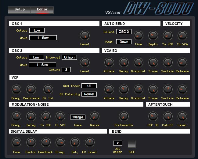The height and width of the screenshot is (159, 198).
Task: Open the OSC 1 Wave selector
Action: (43, 38)
